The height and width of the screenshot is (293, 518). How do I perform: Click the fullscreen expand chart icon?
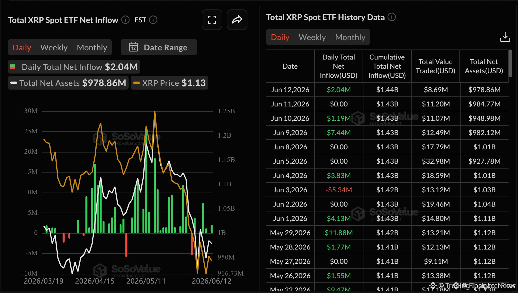pyautogui.click(x=212, y=20)
